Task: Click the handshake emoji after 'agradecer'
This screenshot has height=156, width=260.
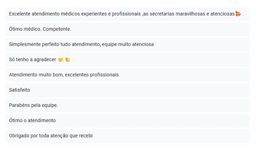Action: (61, 60)
